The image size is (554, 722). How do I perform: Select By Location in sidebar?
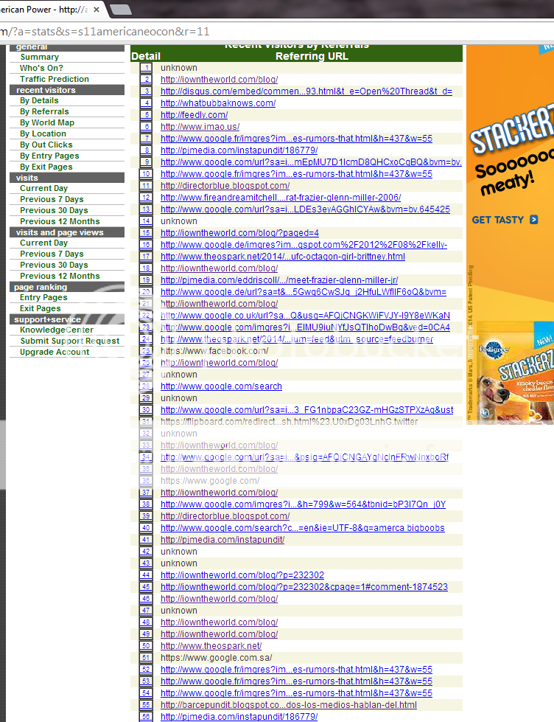point(43,133)
